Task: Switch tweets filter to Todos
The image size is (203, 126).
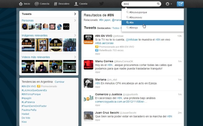Action: click(116, 28)
